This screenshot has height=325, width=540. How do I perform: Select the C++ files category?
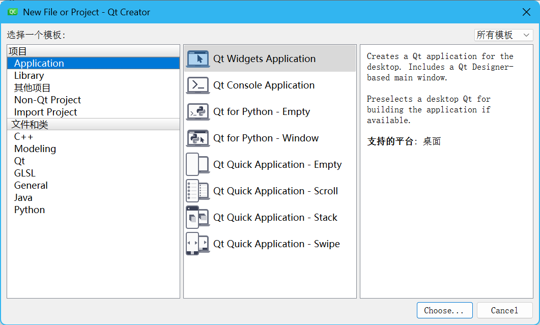[x=93, y=137]
